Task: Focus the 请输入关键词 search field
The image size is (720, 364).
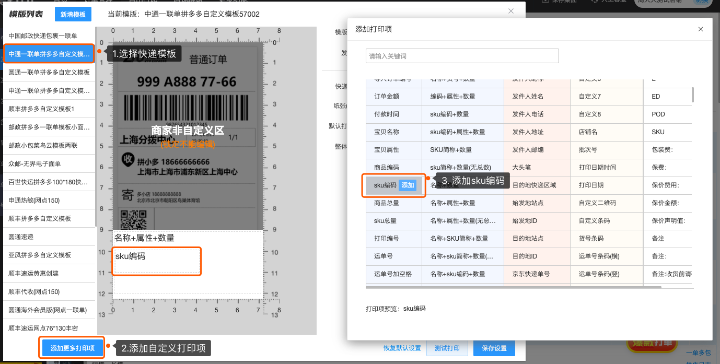Action: tap(462, 56)
